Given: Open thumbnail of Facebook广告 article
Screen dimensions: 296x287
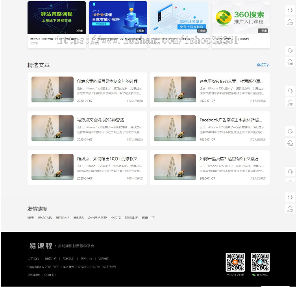Looking at the screenshot, I should (x=175, y=128).
